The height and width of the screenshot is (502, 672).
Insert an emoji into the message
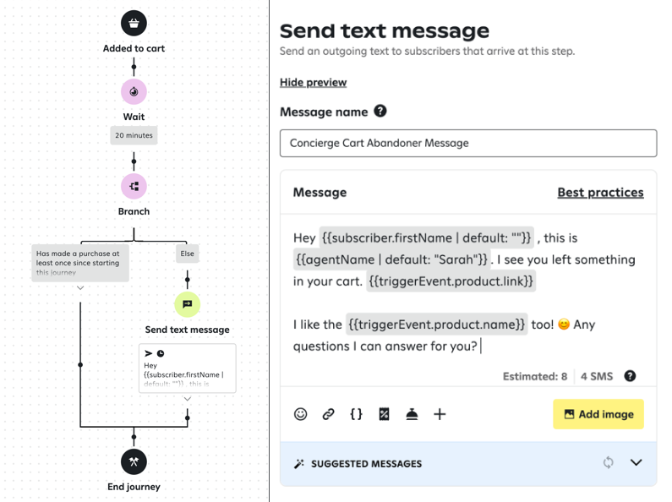pos(301,414)
